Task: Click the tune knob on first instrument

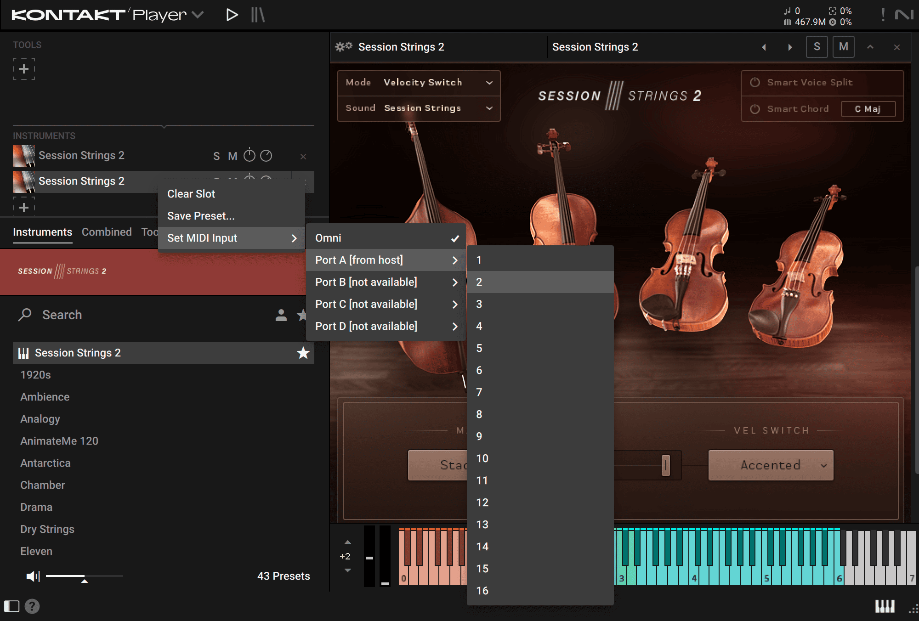Action: click(x=250, y=155)
